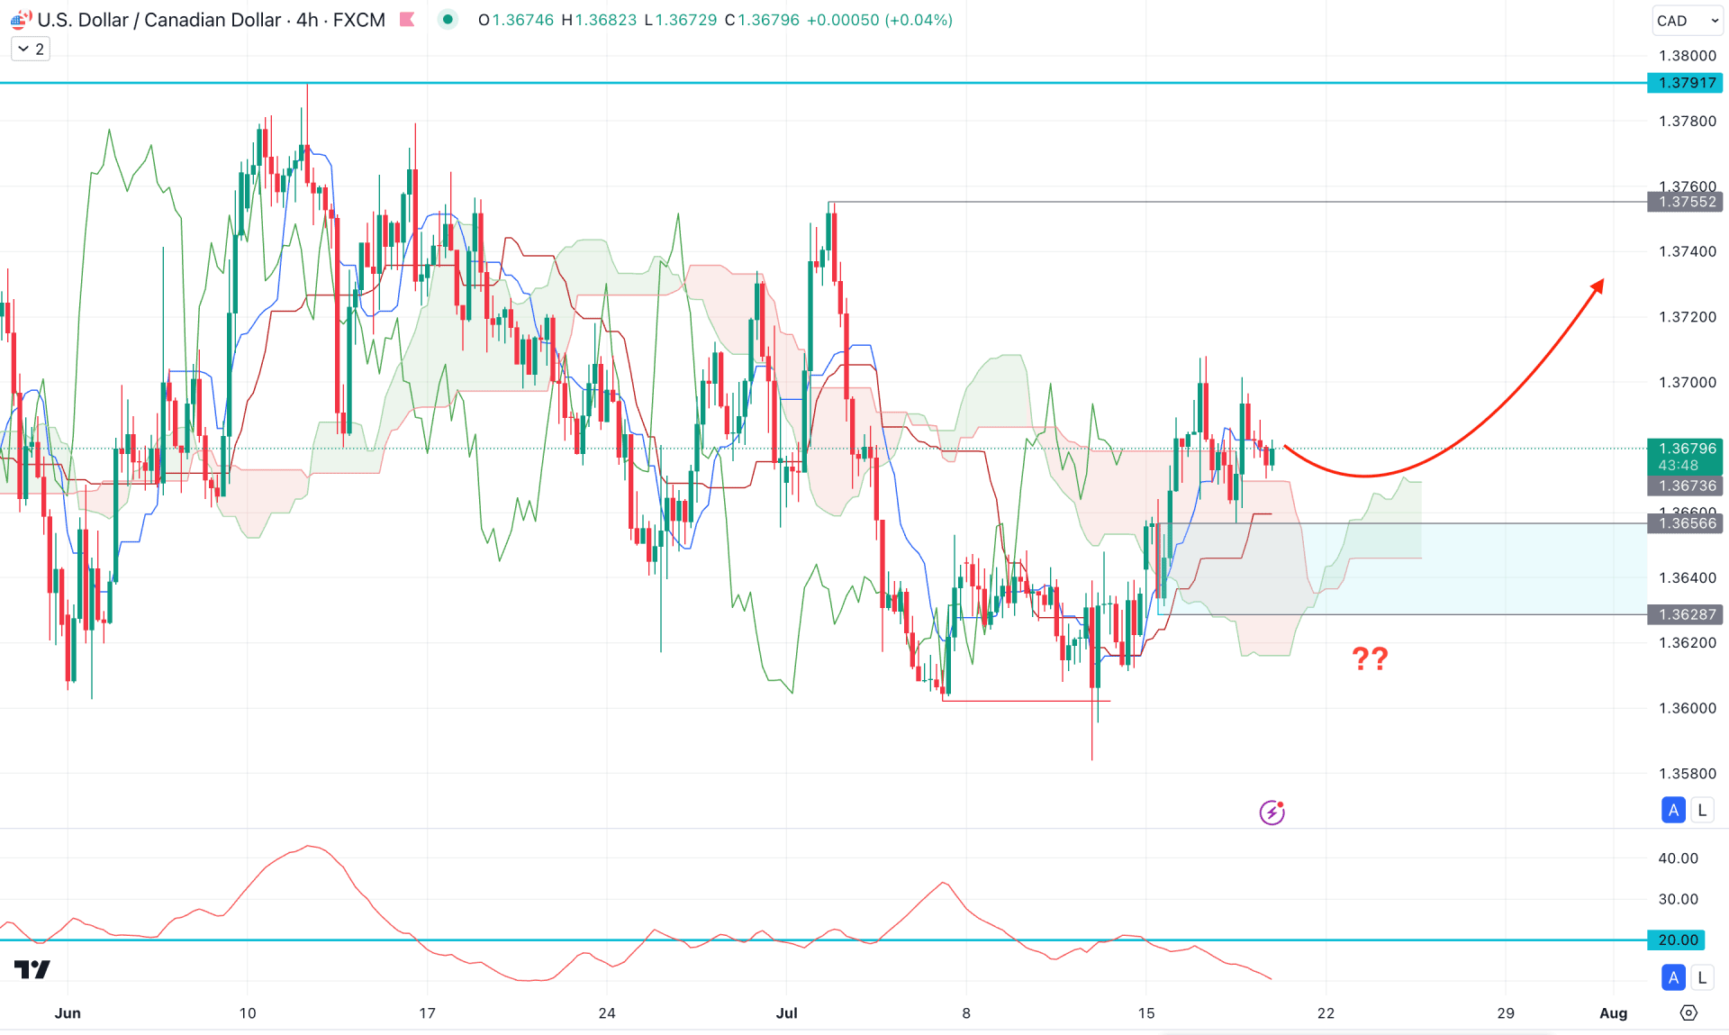This screenshot has width=1729, height=1035.
Task: Select the 1.36736 price label
Action: pos(1685,486)
